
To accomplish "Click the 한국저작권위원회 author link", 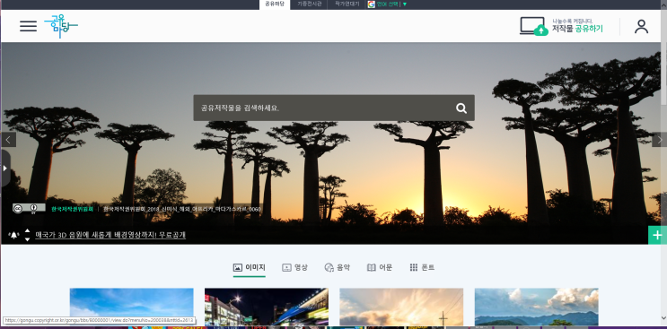I will 72,209.
